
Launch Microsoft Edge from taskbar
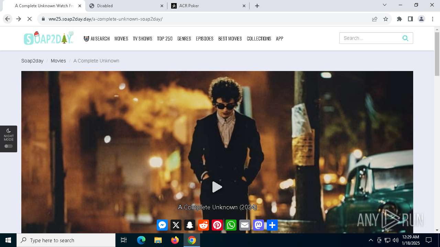(141, 240)
